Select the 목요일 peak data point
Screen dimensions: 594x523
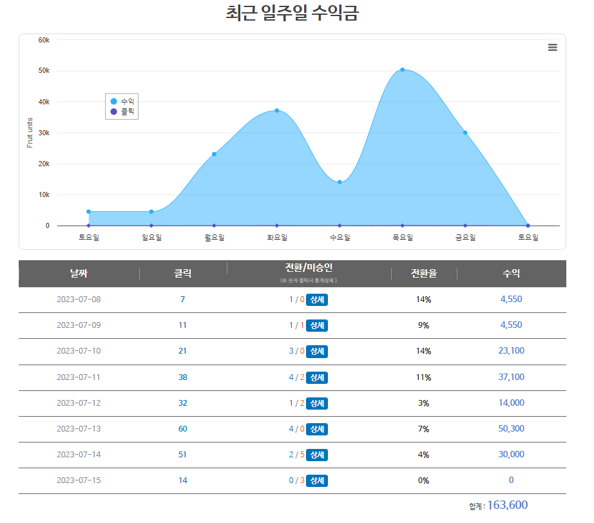tap(402, 68)
